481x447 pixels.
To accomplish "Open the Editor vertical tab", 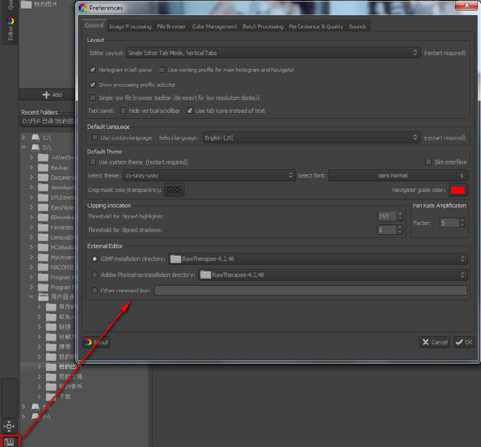I will click(x=10, y=30).
